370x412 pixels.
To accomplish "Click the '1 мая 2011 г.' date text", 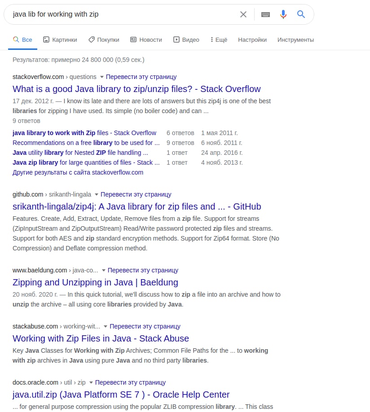I will tap(219, 133).
